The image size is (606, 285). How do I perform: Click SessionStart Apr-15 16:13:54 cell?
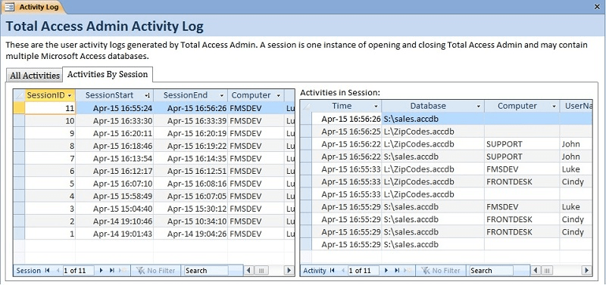click(x=114, y=159)
